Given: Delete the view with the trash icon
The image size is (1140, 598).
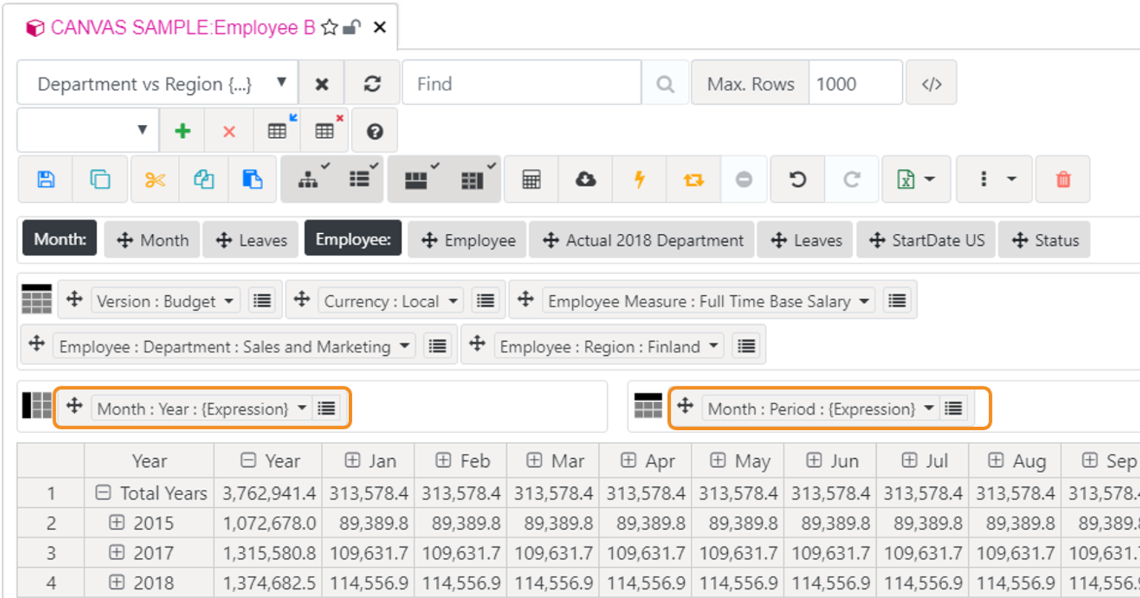Looking at the screenshot, I should coord(1062,178).
